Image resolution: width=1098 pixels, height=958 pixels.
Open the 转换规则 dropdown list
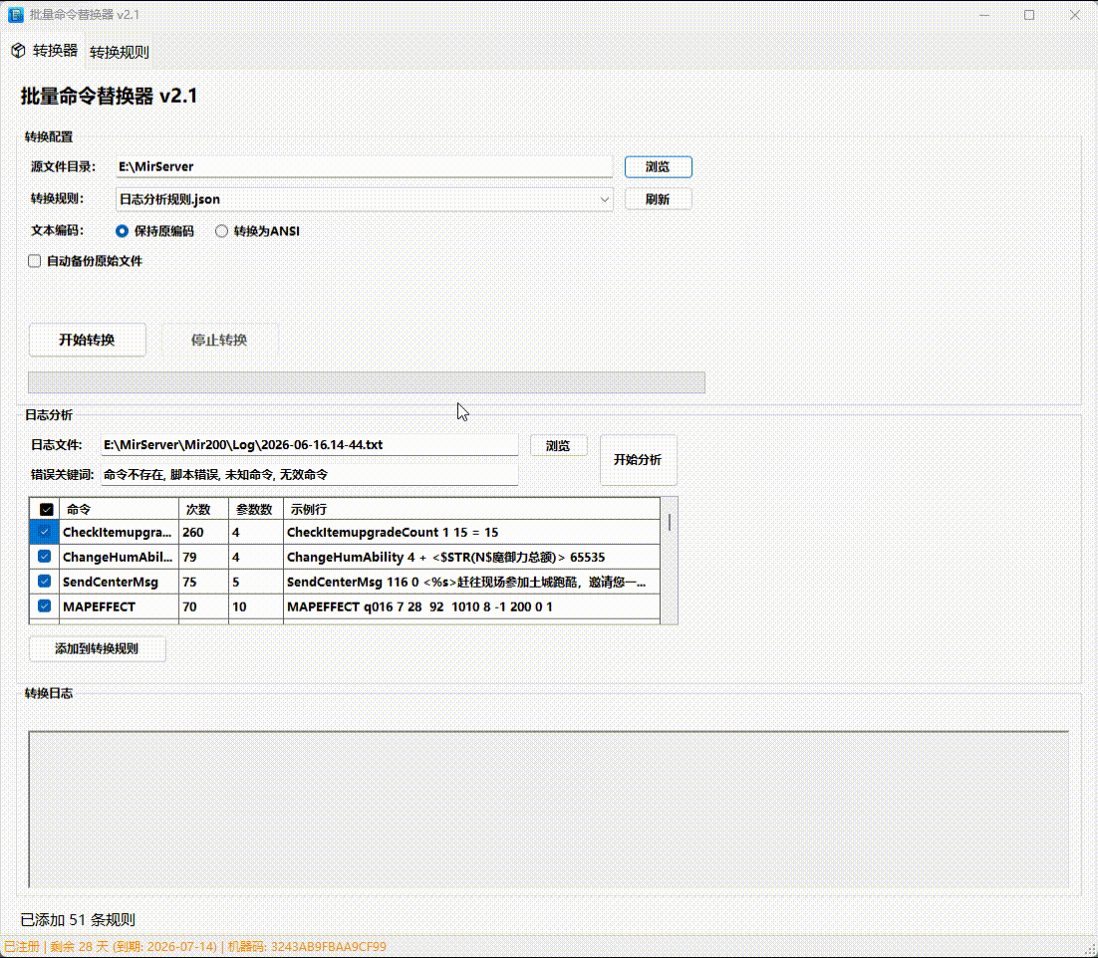coord(364,199)
